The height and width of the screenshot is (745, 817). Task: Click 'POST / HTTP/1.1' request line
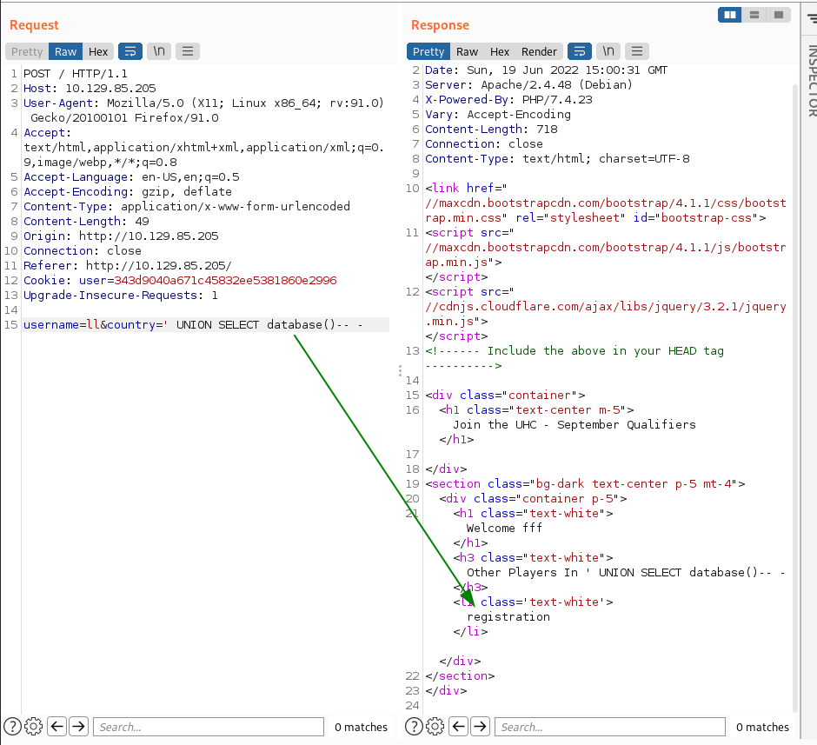coord(76,74)
